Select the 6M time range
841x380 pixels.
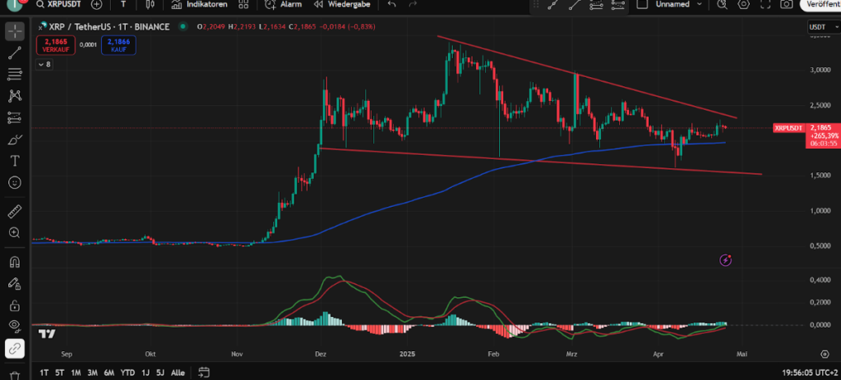pyautogui.click(x=109, y=372)
